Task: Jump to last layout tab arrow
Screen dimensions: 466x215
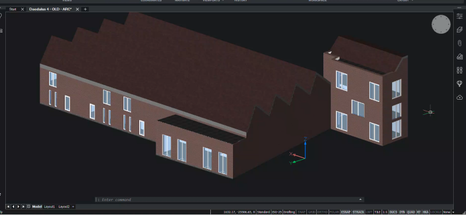Action: click(23, 206)
